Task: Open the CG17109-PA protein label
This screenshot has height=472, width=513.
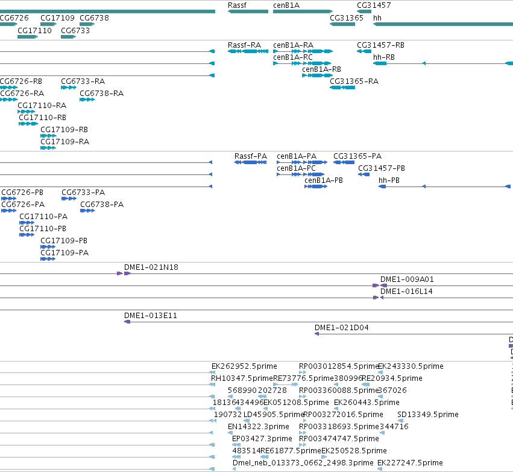Action: click(x=65, y=253)
